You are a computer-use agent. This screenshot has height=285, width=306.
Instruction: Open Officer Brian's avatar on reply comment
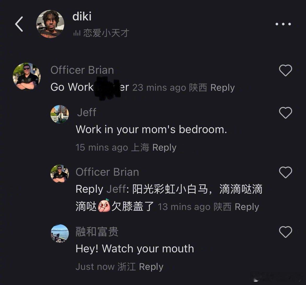click(60, 174)
